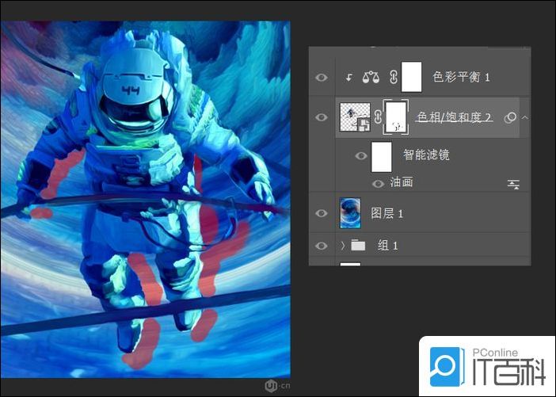Select the smart object thumbnail of 色相/饱和度 2

[x=355, y=116]
